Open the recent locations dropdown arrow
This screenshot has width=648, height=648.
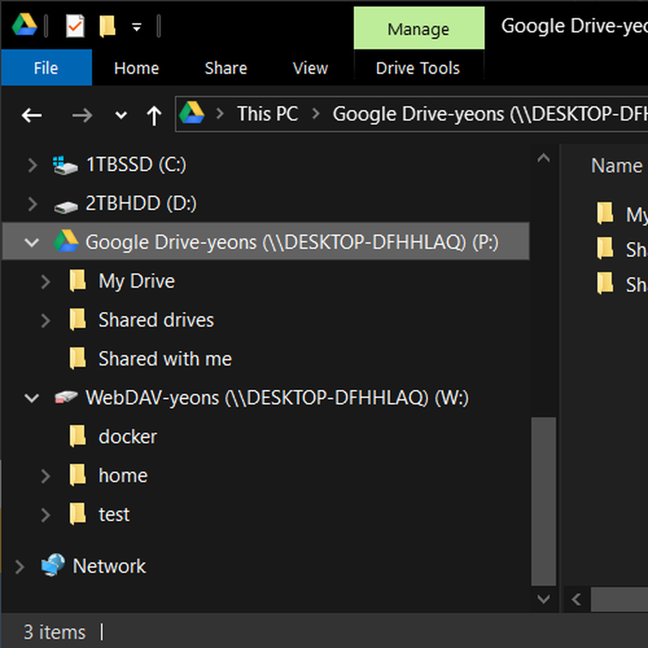click(120, 115)
